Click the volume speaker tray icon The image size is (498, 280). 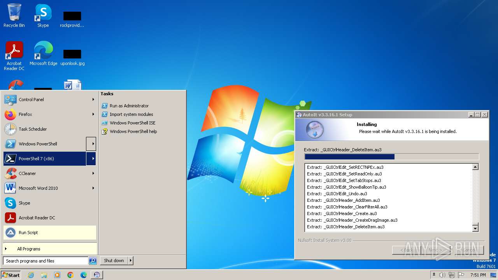[442, 275]
